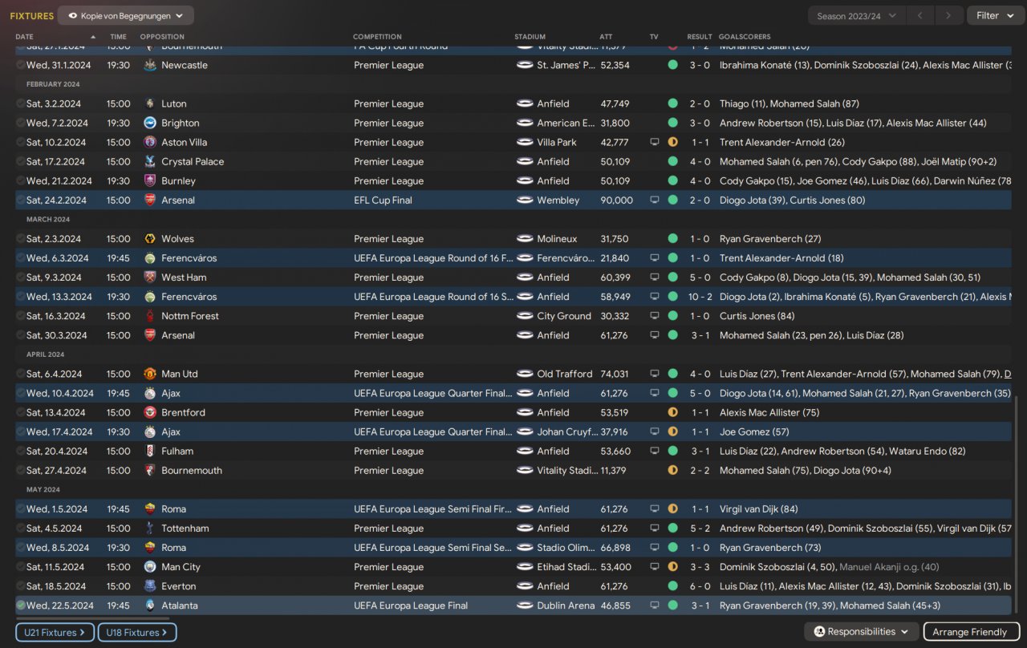Click the Arrange Friendly button
Screen dimensions: 1027x648
pos(972,632)
